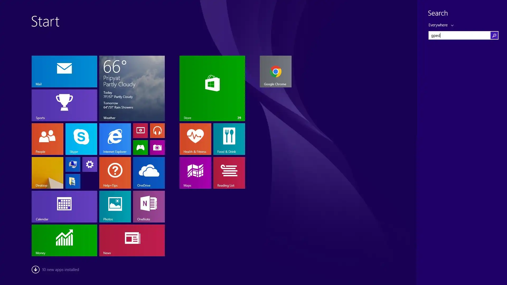
Task: Open the Internet Explorer tile
Action: 115,139
